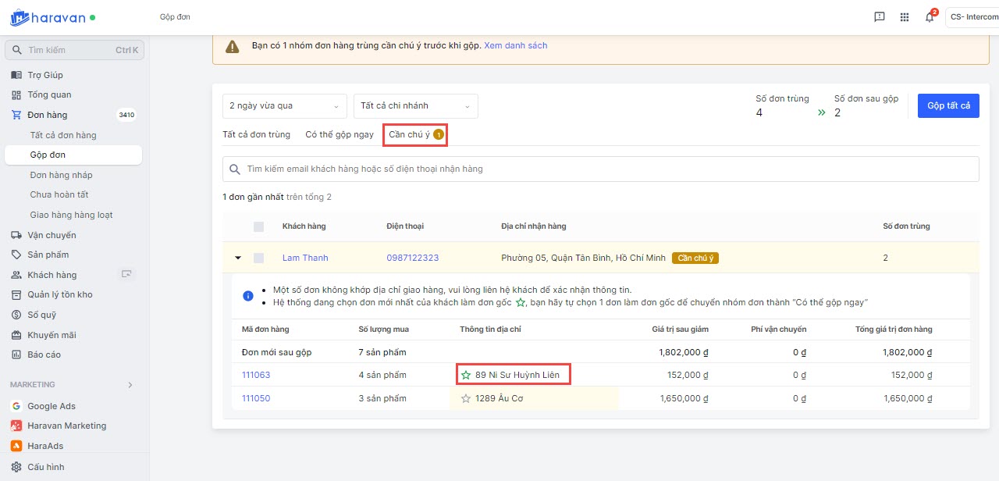Viewport: 999px width, 481px height.
Task: Check the Lam Thanh row checkbox
Action: coord(258,258)
